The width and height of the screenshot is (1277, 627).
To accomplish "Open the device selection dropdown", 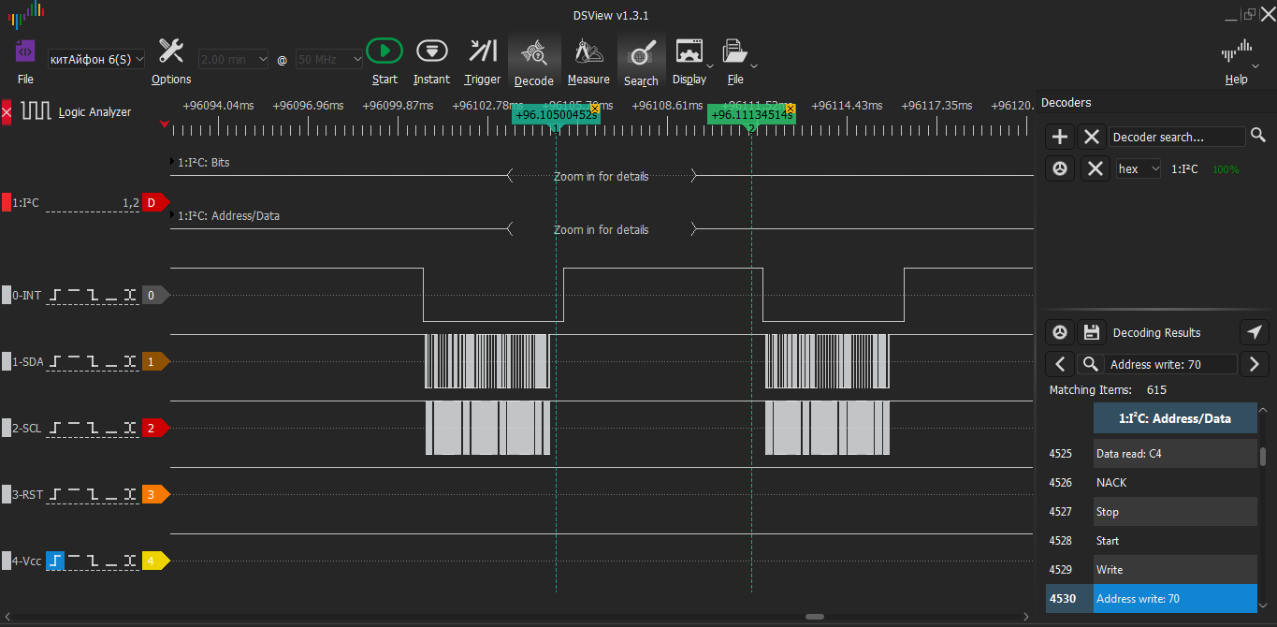I will 96,59.
